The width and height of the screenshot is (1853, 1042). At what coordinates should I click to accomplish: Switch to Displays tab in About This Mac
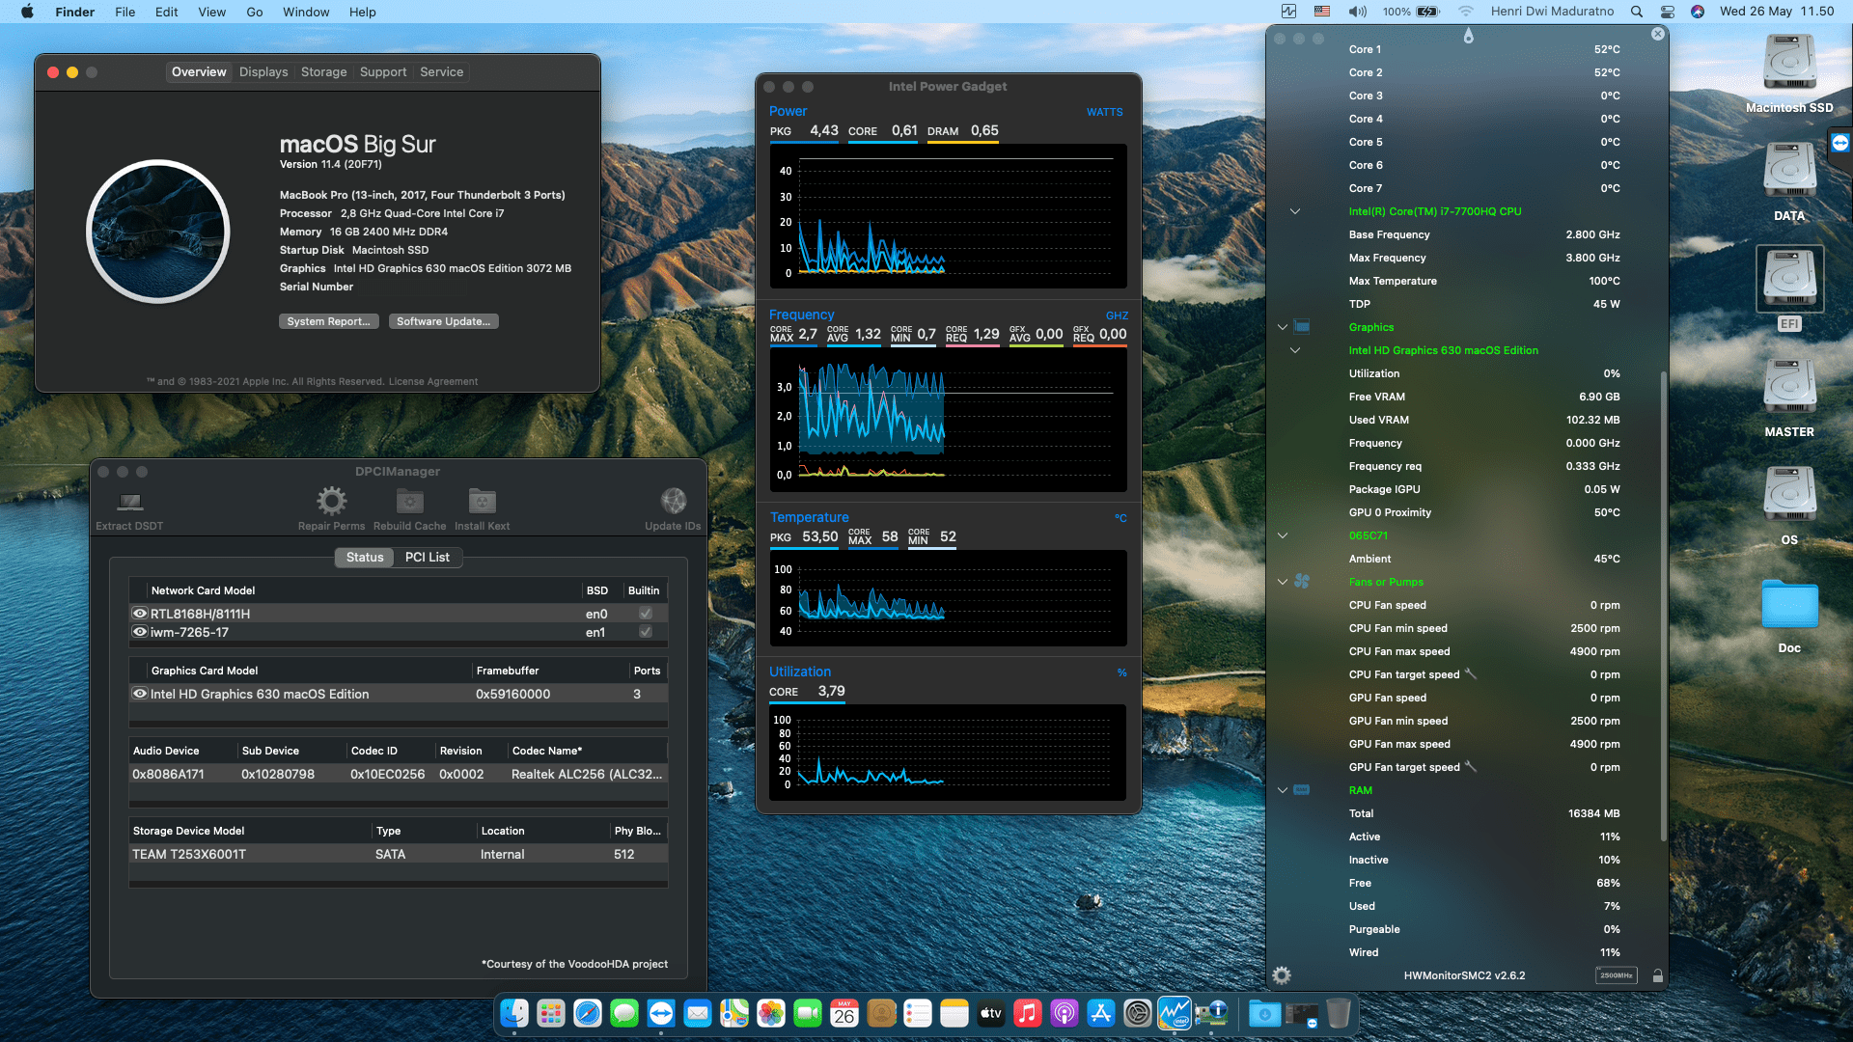[263, 72]
